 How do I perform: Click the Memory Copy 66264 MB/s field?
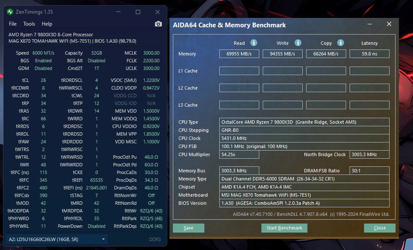point(326,54)
